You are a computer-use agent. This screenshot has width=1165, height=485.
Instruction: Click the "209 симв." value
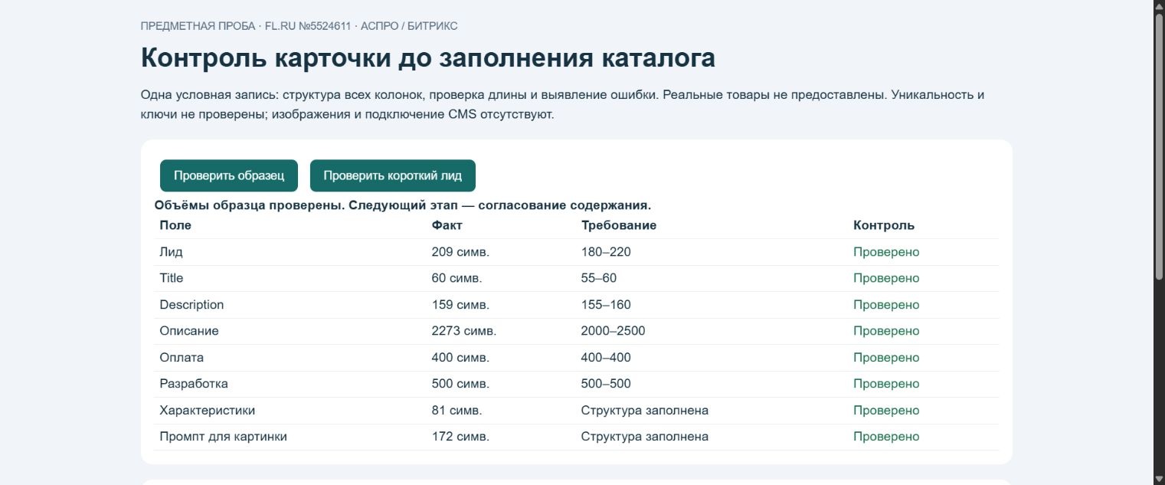[x=460, y=252]
